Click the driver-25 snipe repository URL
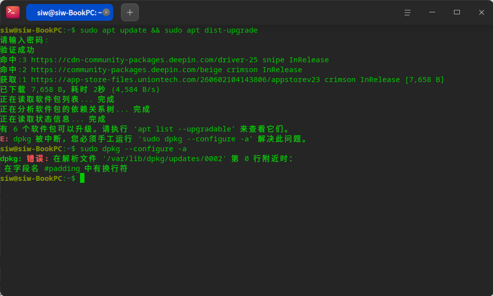The image size is (493, 296). 144,60
